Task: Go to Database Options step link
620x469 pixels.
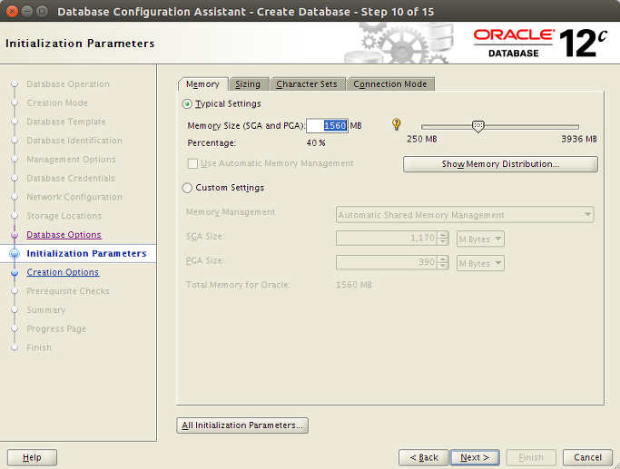Action: pos(64,235)
